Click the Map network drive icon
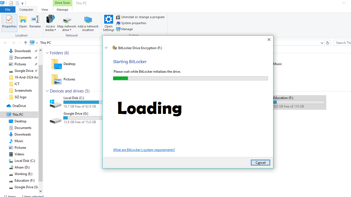Image resolution: width=351 pixels, height=197 pixels. pyautogui.click(x=67, y=20)
